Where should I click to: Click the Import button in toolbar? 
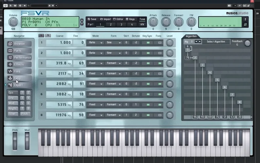point(106,19)
